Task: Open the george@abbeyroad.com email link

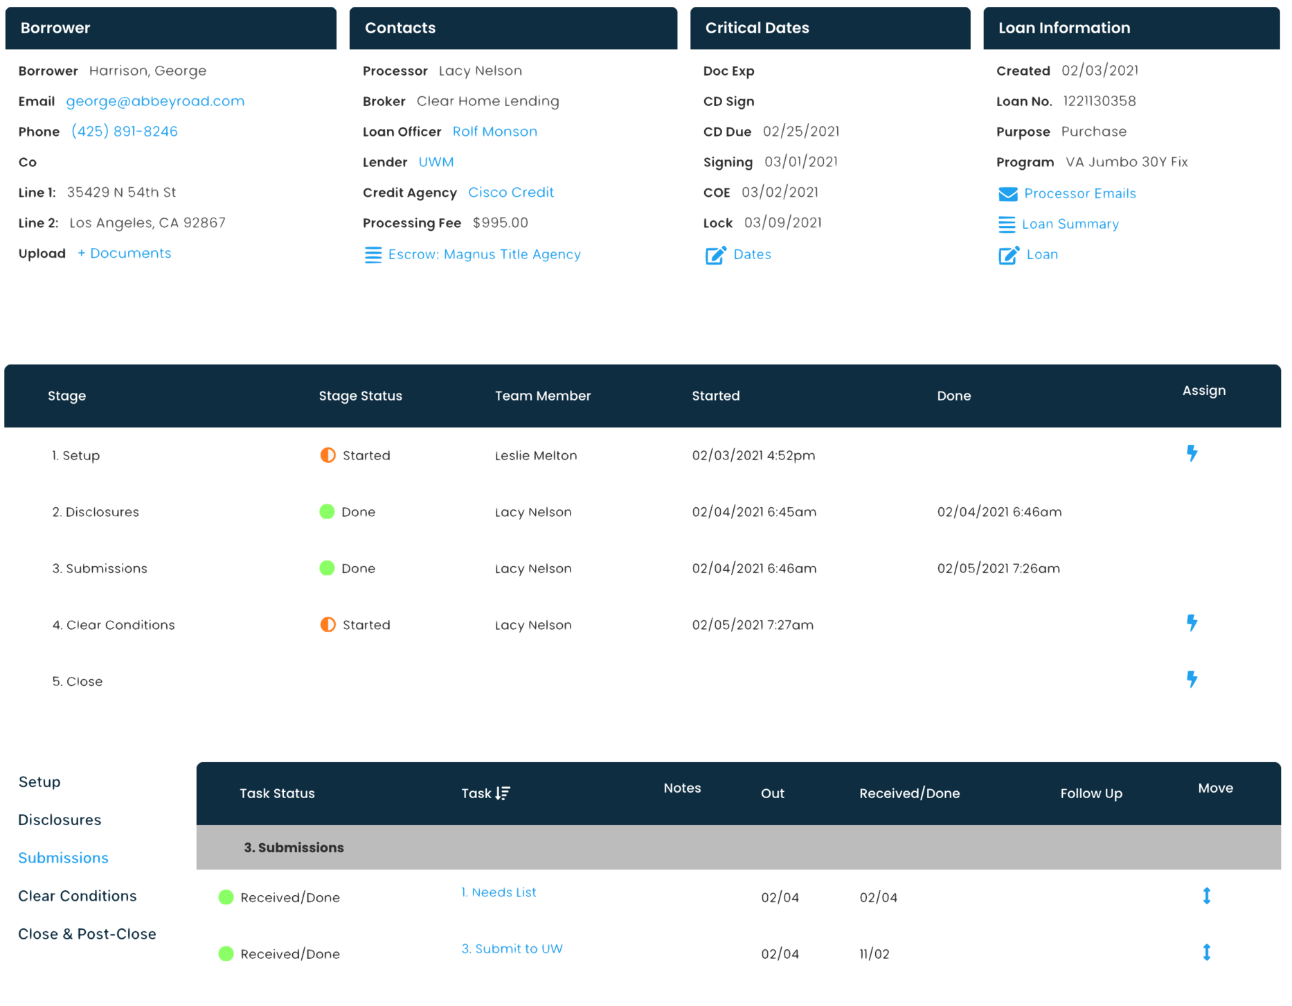Action: (155, 101)
